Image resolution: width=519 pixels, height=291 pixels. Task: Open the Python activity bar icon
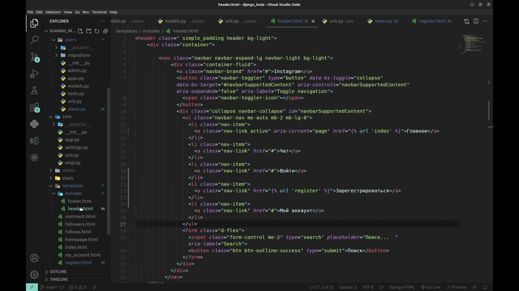pos(34,124)
